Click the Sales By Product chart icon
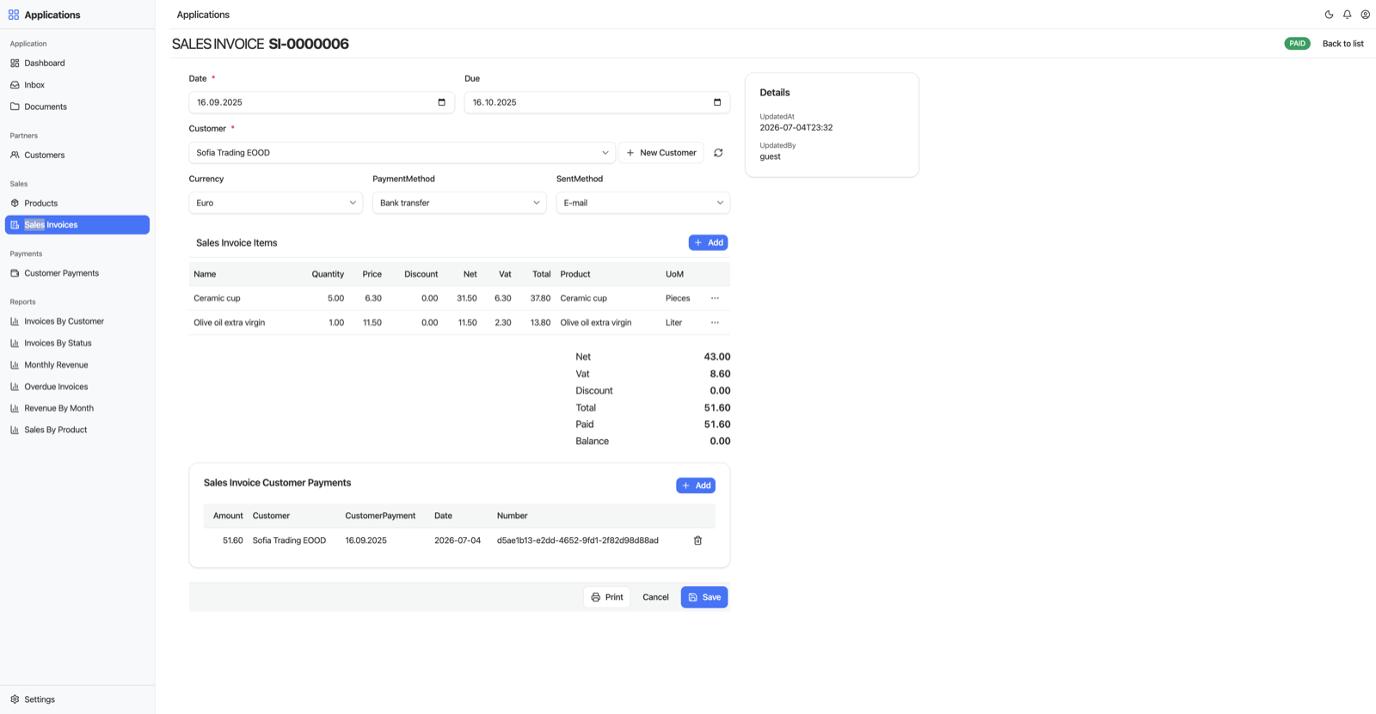Image resolution: width=1376 pixels, height=714 pixels. [x=15, y=430]
